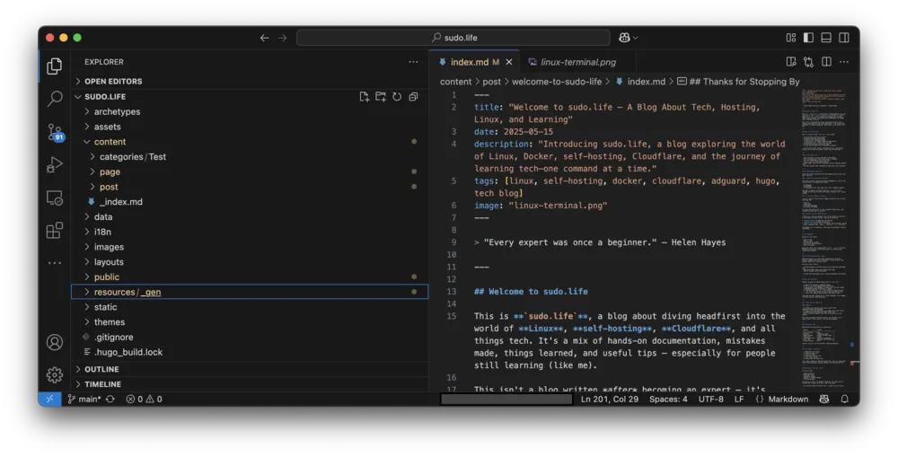Open the Search view in activity bar
This screenshot has width=898, height=457.
pos(55,99)
